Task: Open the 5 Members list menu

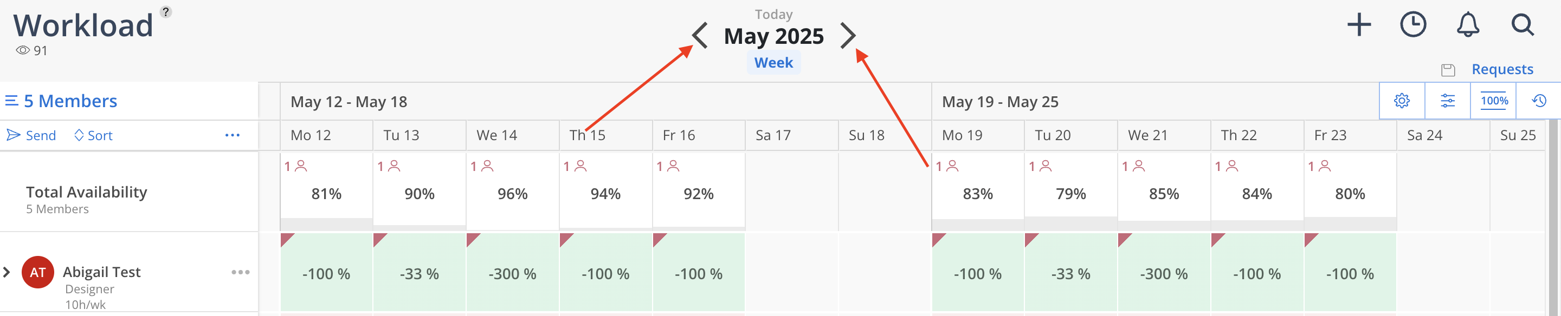Action: point(61,101)
